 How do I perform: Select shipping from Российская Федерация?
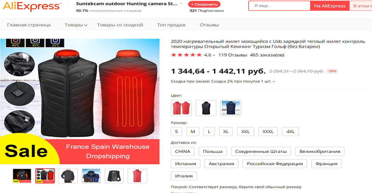[275, 164]
